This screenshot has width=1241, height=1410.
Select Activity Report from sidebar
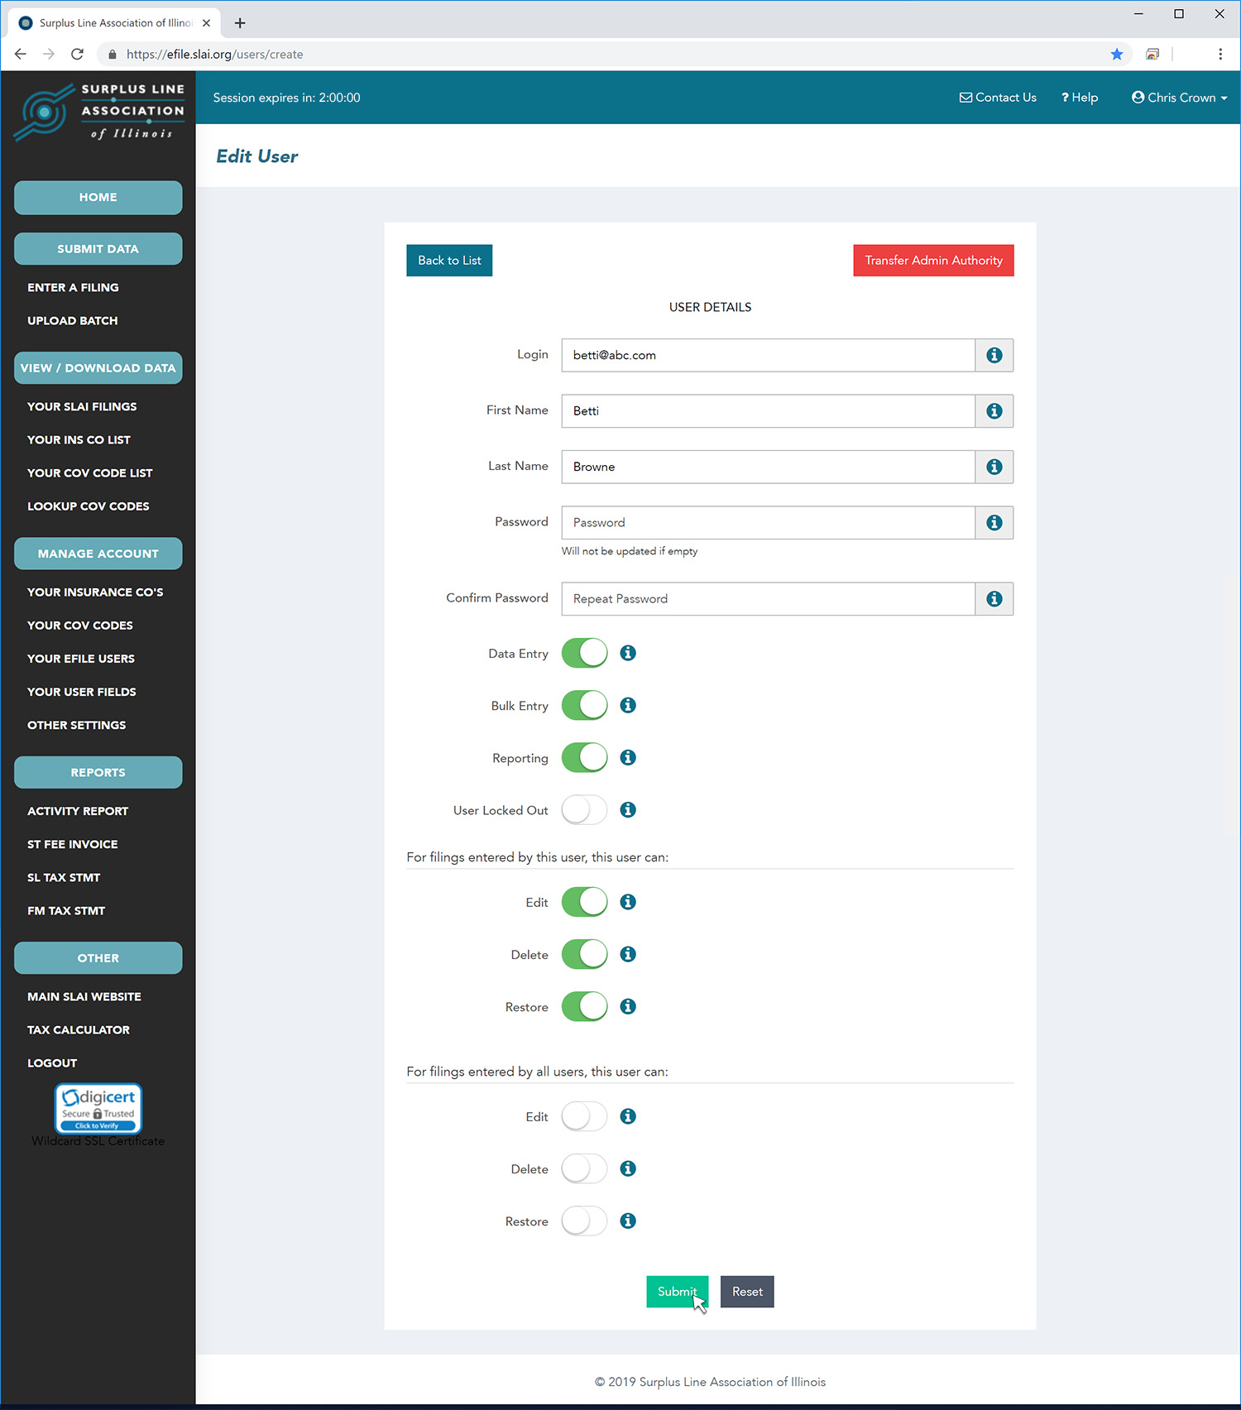78,811
